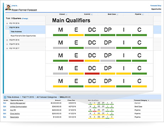The image size is (164, 128).
Task: Click Edit for Identity Management opportunity
Action: pos(5,103)
